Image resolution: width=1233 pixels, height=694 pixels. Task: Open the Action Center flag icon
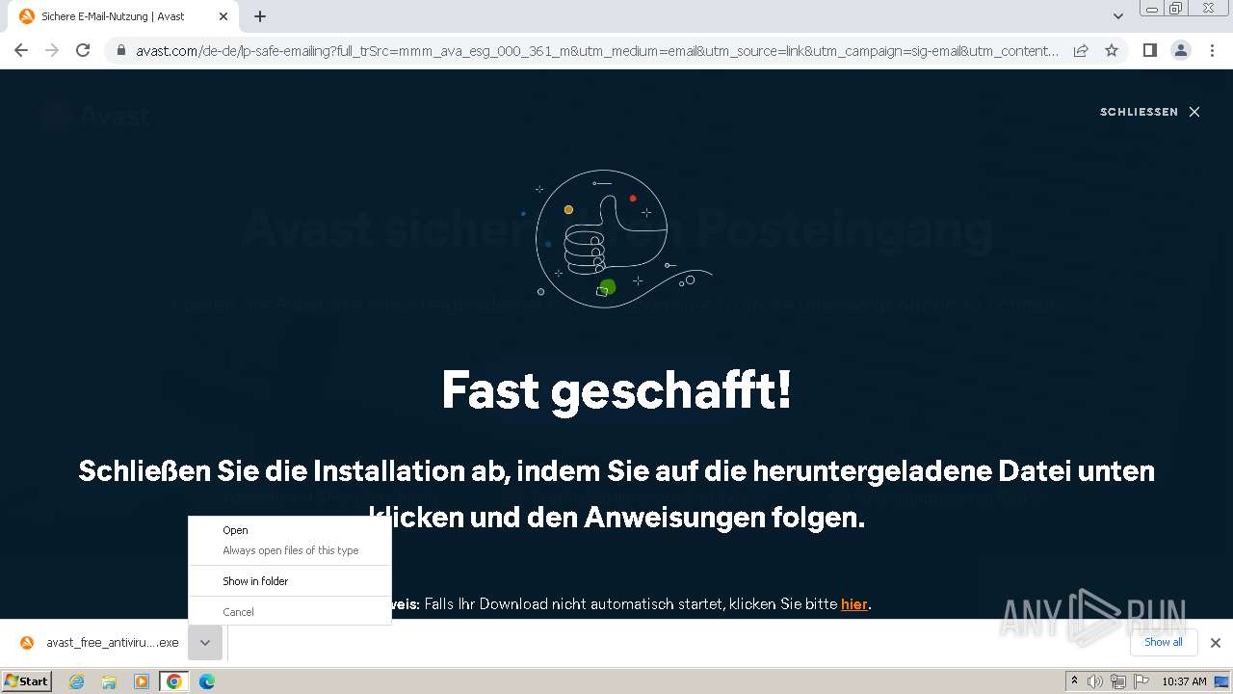click(x=1141, y=681)
